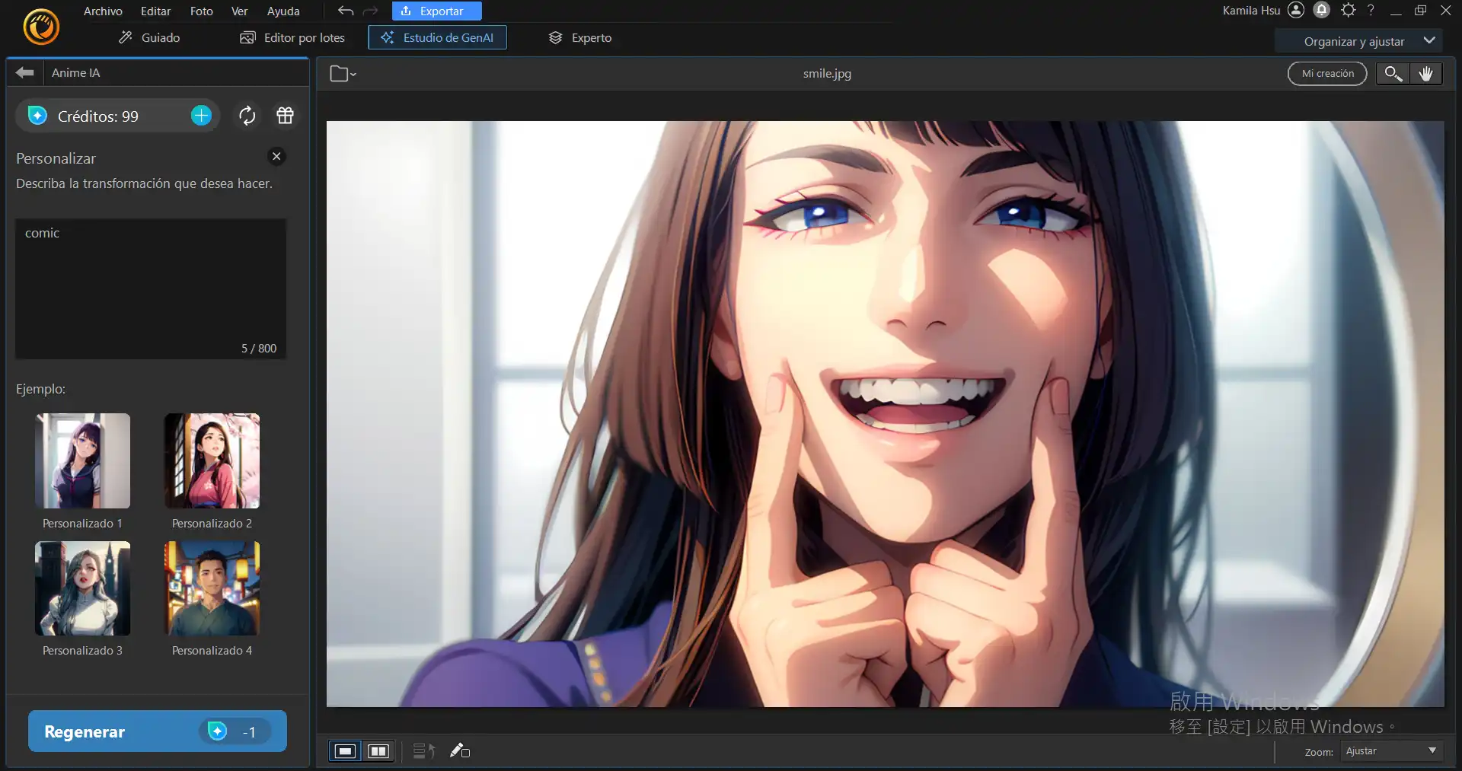Select the magnifier zoom tool
Image resolution: width=1462 pixels, height=771 pixels.
click(x=1393, y=74)
